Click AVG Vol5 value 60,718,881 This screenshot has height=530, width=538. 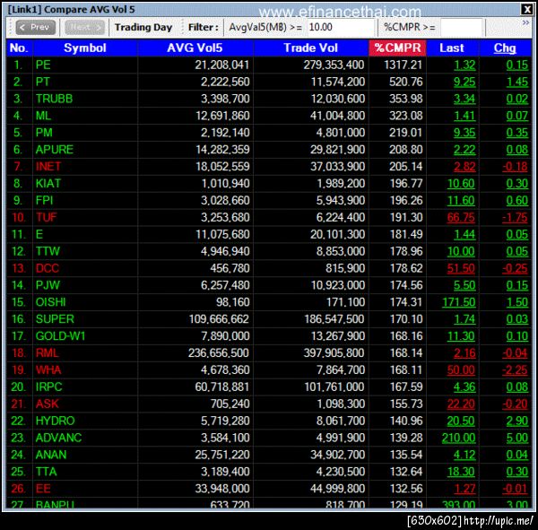coord(222,387)
